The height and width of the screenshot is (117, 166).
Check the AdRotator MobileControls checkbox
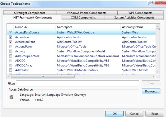11,70
